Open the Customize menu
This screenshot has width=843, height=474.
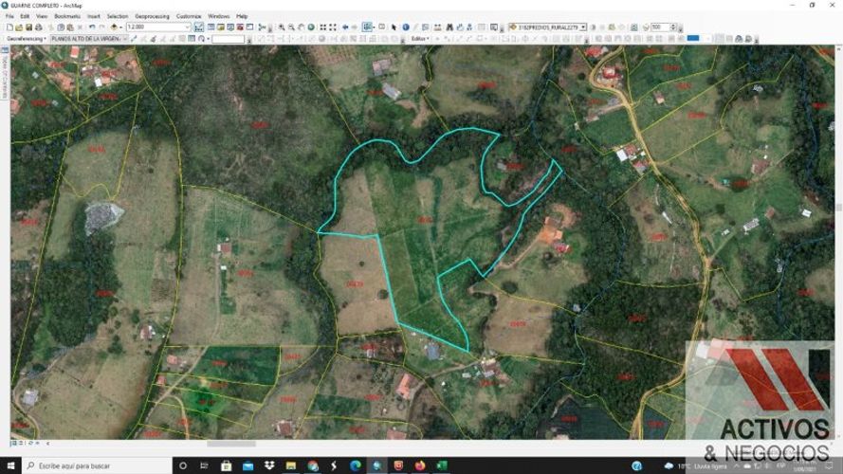[189, 16]
